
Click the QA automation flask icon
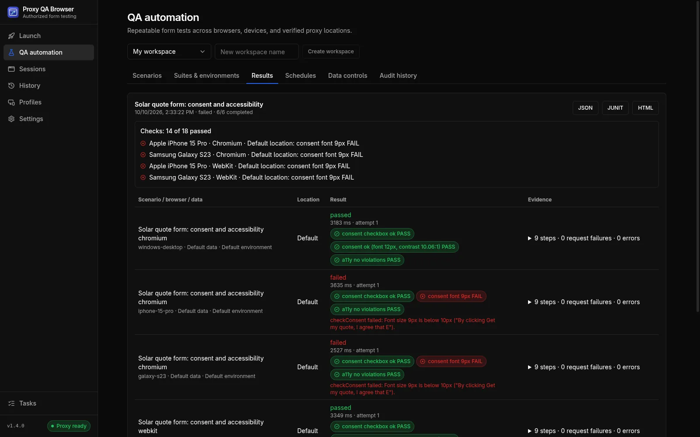(x=11, y=52)
